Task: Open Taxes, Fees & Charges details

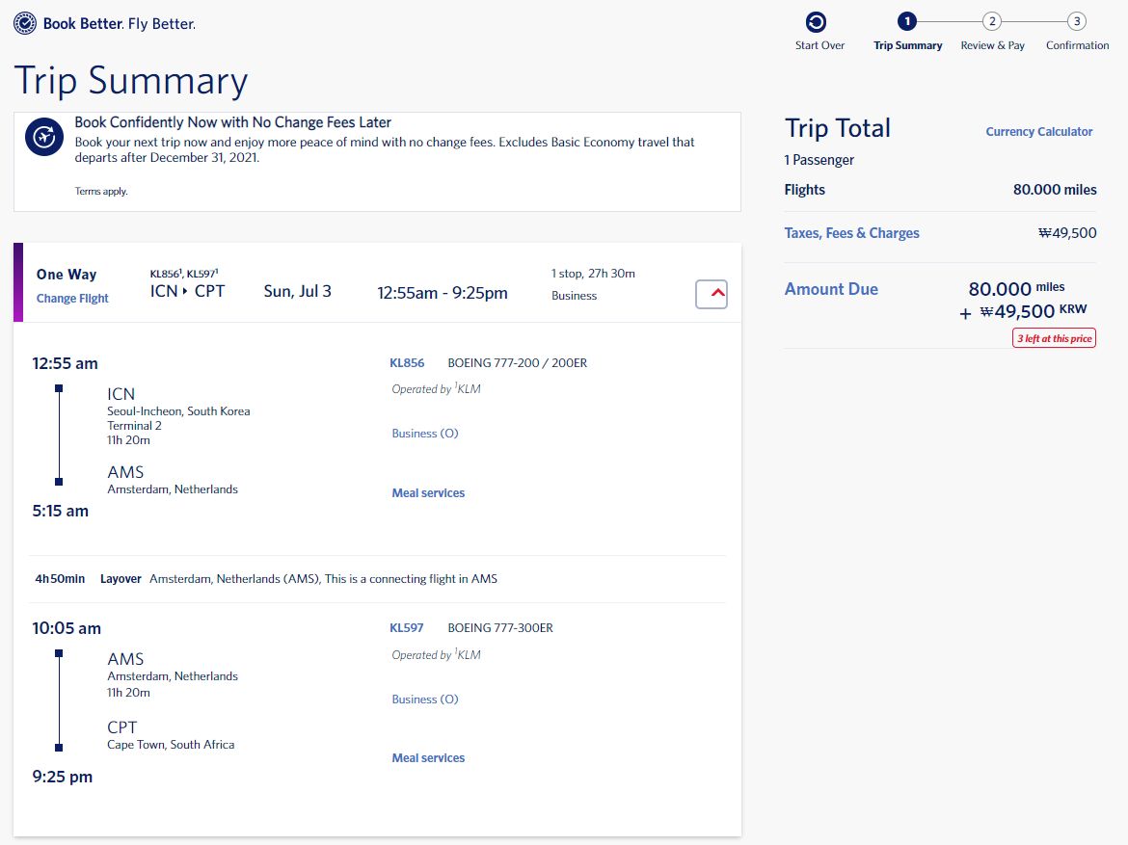Action: (851, 233)
